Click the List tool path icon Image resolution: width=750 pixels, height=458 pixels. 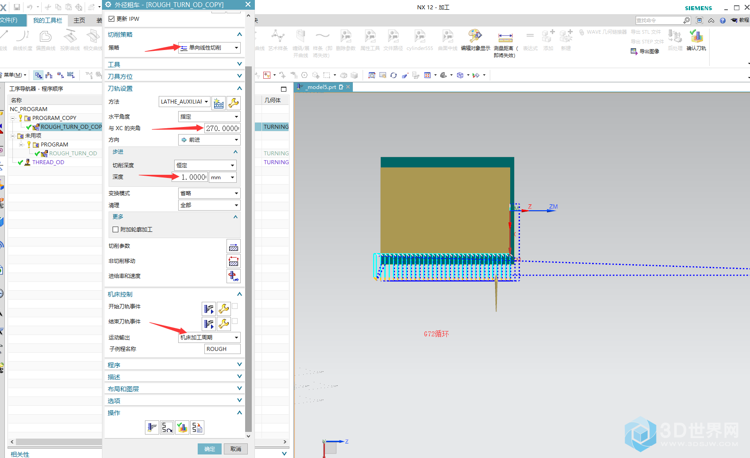pyautogui.click(x=197, y=427)
